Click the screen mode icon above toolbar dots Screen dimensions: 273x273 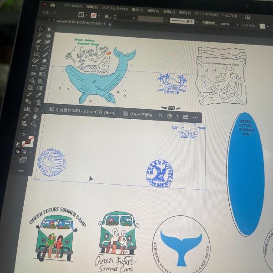(x=23, y=160)
